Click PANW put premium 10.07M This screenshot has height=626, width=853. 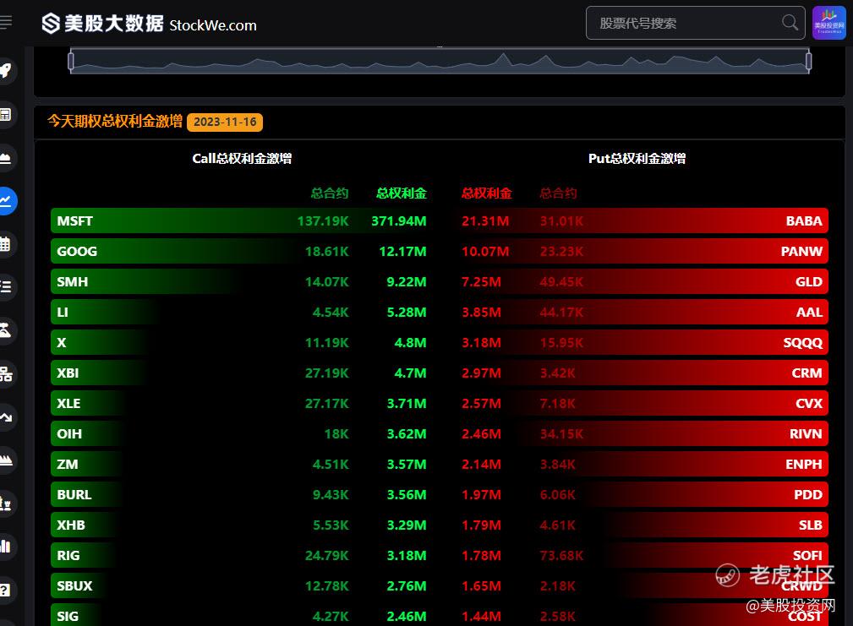485,252
